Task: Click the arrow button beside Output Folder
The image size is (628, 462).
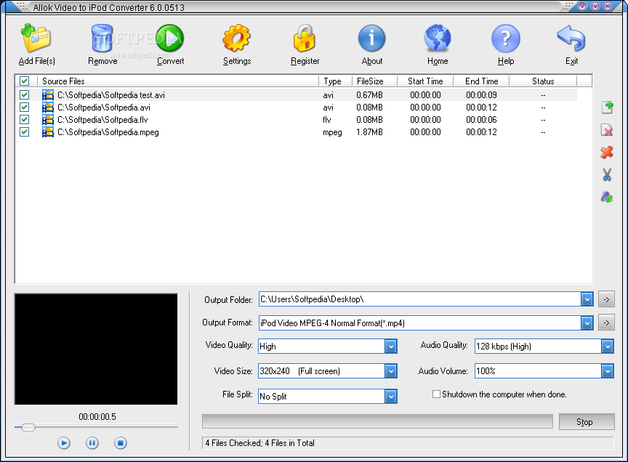Action: coord(606,299)
